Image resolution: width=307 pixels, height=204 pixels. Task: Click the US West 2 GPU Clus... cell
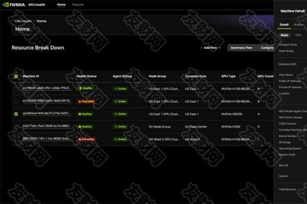coord(164,139)
